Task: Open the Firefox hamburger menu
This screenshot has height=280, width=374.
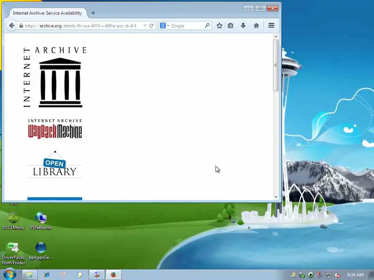Action: 271,26
